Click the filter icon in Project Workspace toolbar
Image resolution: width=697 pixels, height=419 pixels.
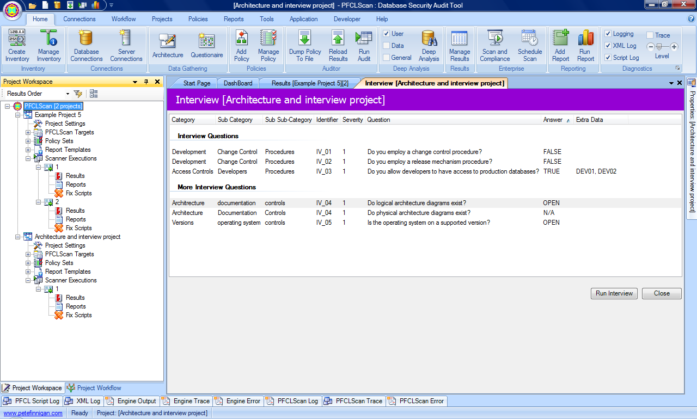coord(78,94)
